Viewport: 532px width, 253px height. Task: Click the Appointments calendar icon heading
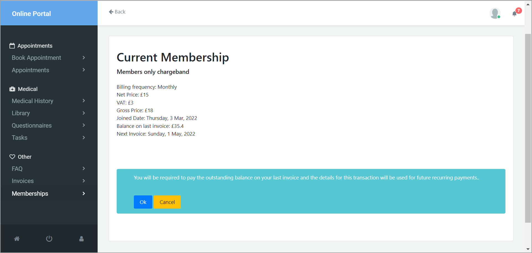12,46
